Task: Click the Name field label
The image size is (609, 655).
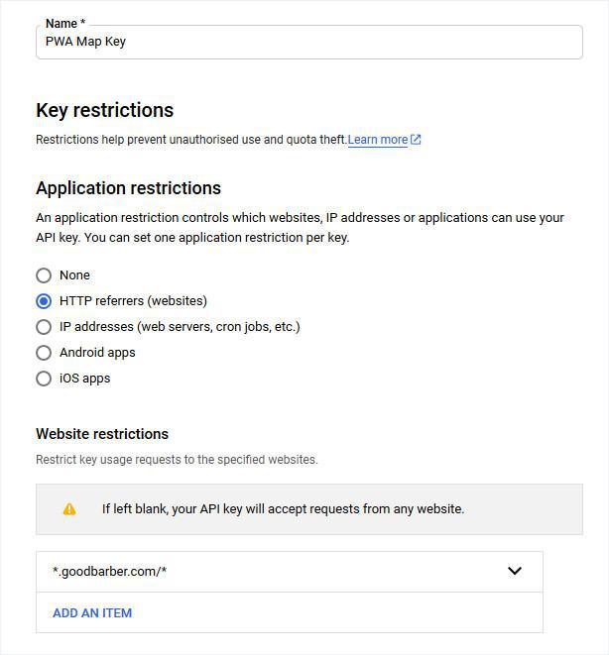Action: coord(65,23)
